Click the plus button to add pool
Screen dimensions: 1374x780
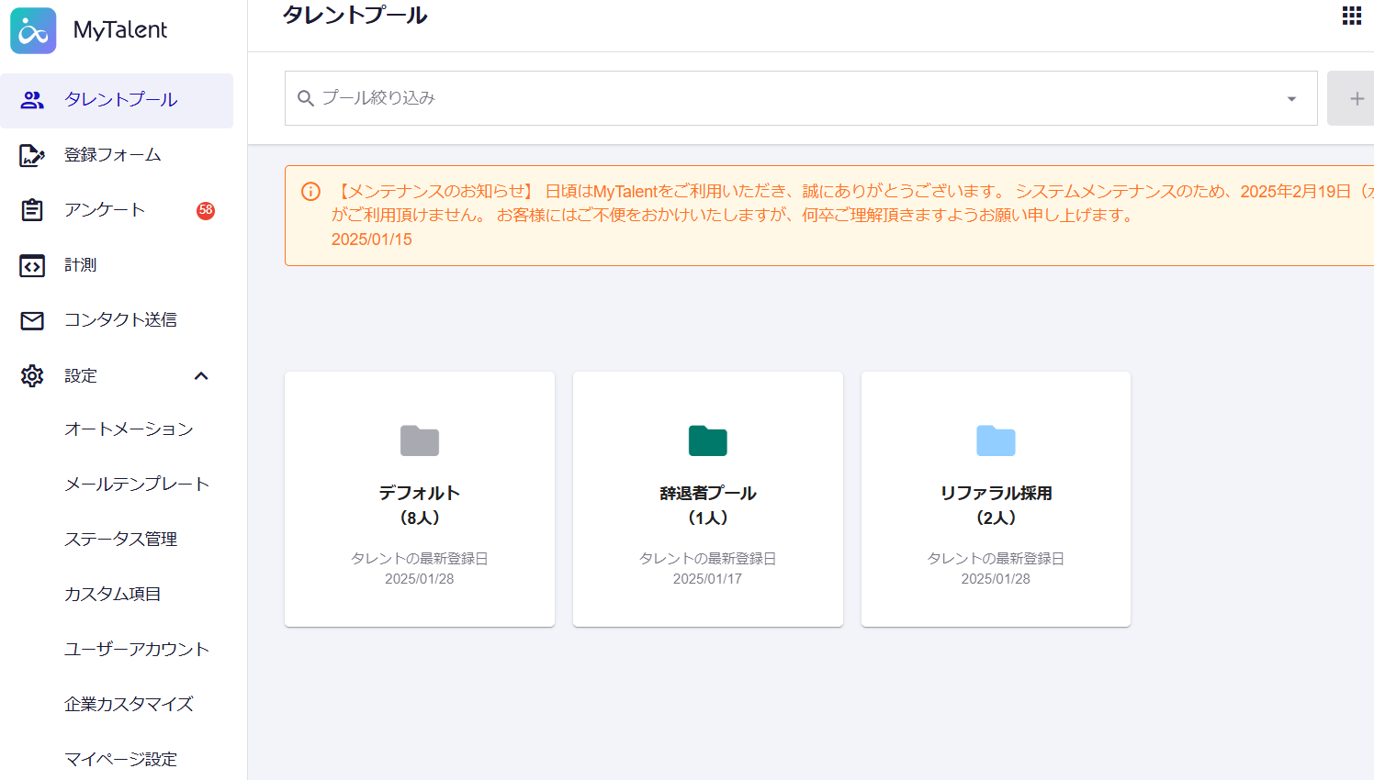point(1356,98)
